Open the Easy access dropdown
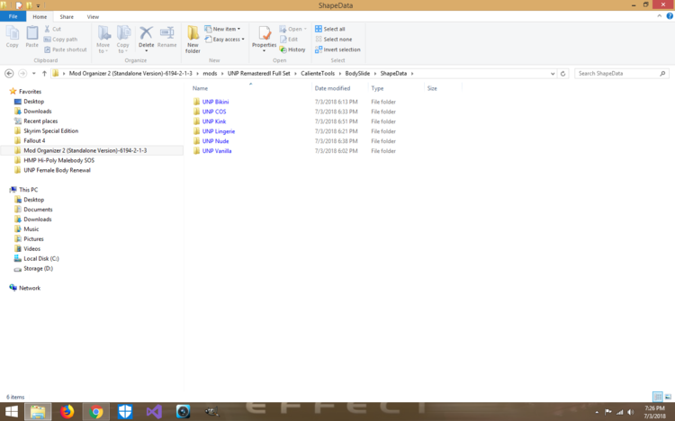The width and height of the screenshot is (675, 421). (x=225, y=40)
